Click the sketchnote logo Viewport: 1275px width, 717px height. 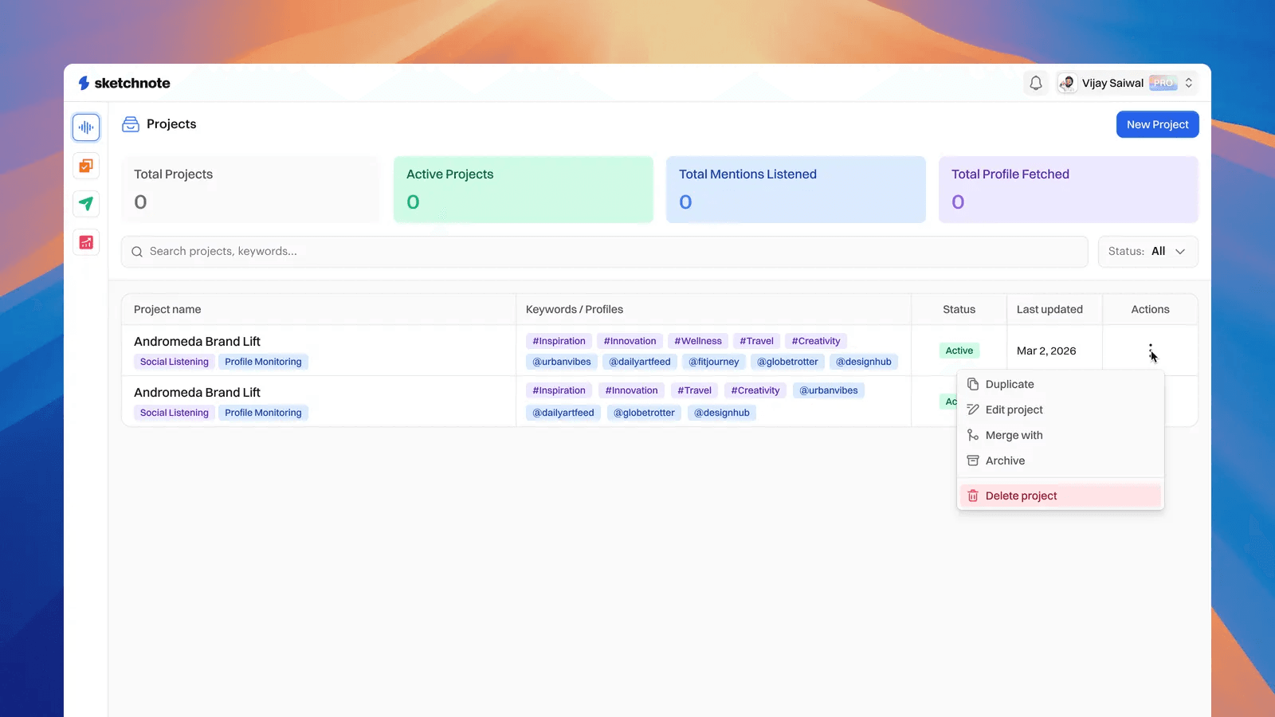124,83
